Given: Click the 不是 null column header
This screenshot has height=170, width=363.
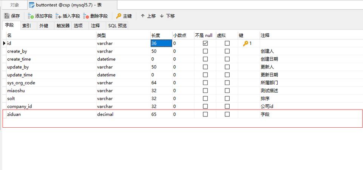Looking at the screenshot, I should 205,36.
